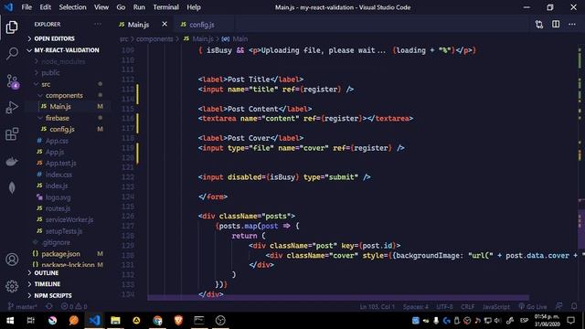Open the Help menu
Screen dimensions: 585x329
[194, 7]
